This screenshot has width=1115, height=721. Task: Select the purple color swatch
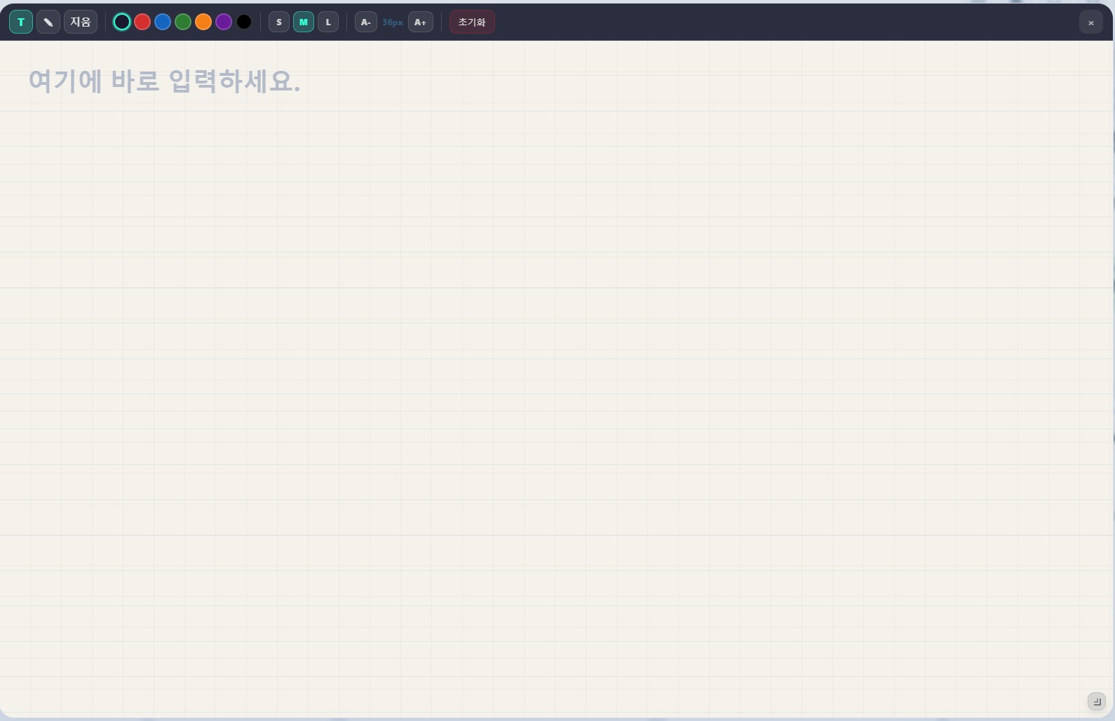(x=224, y=22)
